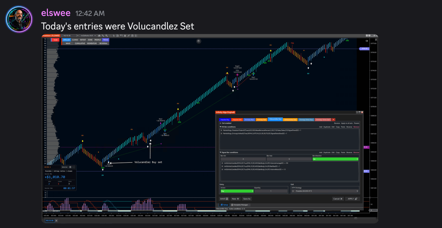The image size is (442, 228).
Task: Click the round recording indicator atop the chart
Action: pyautogui.click(x=199, y=41)
